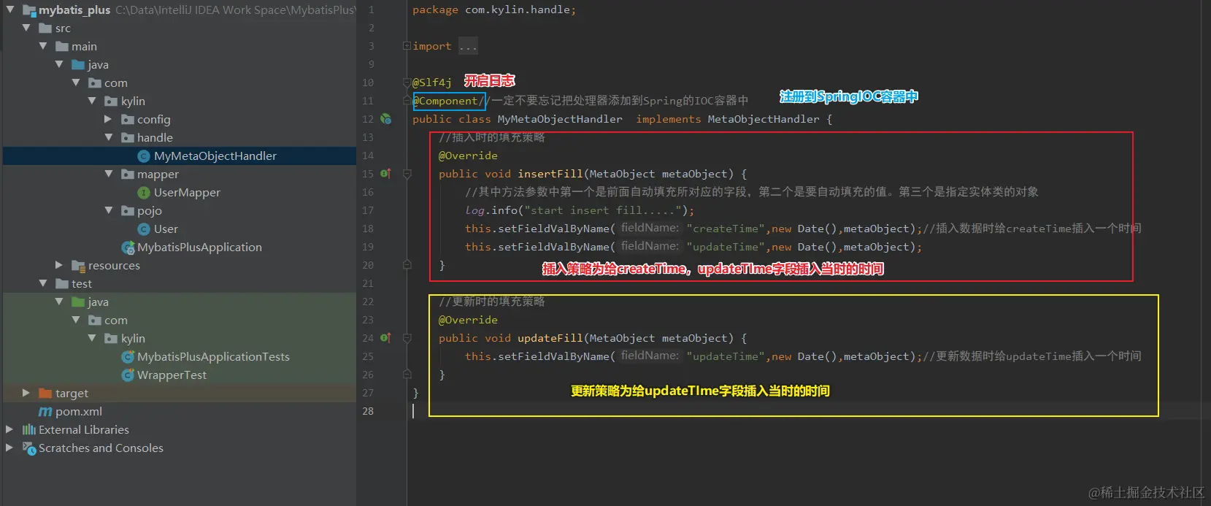Open the MyMetaObjectHandler file in the tree
This screenshot has width=1211, height=506.
click(215, 156)
